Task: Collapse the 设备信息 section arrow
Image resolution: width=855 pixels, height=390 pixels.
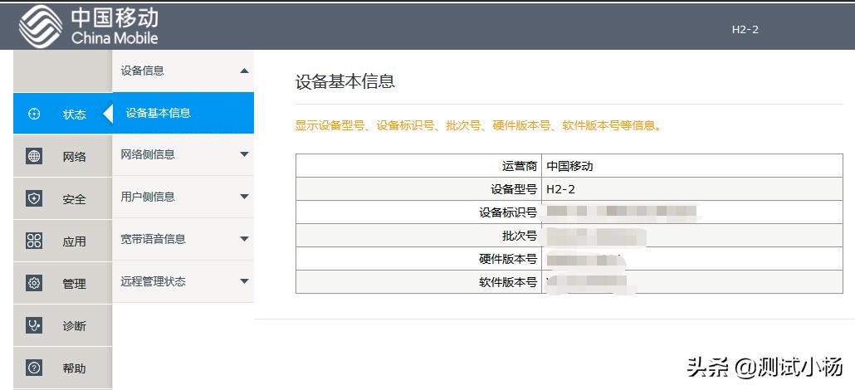Action: coord(244,71)
